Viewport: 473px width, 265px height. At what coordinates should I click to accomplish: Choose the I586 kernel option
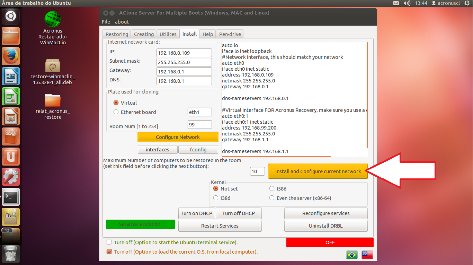click(x=272, y=189)
